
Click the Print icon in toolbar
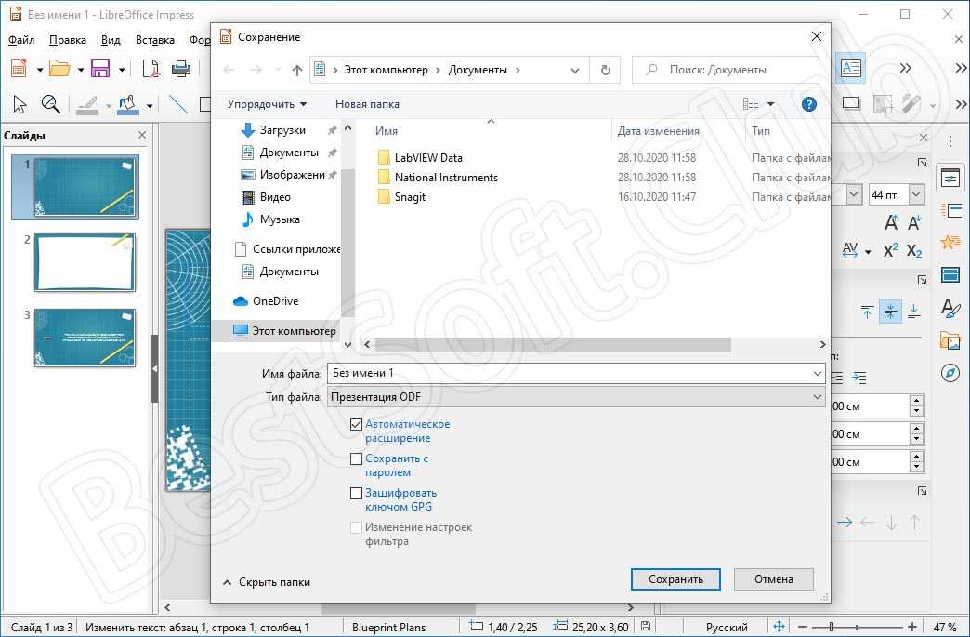(x=182, y=69)
